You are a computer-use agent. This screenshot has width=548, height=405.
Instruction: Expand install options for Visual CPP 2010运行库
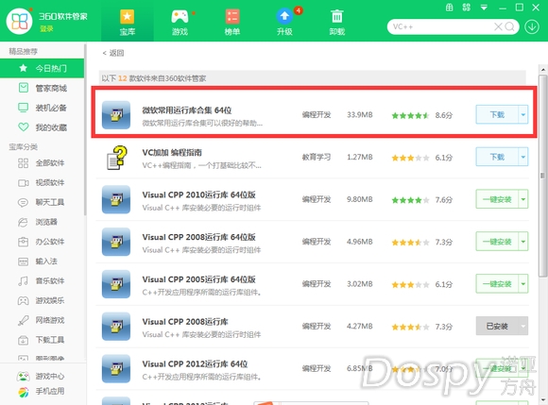pos(523,199)
